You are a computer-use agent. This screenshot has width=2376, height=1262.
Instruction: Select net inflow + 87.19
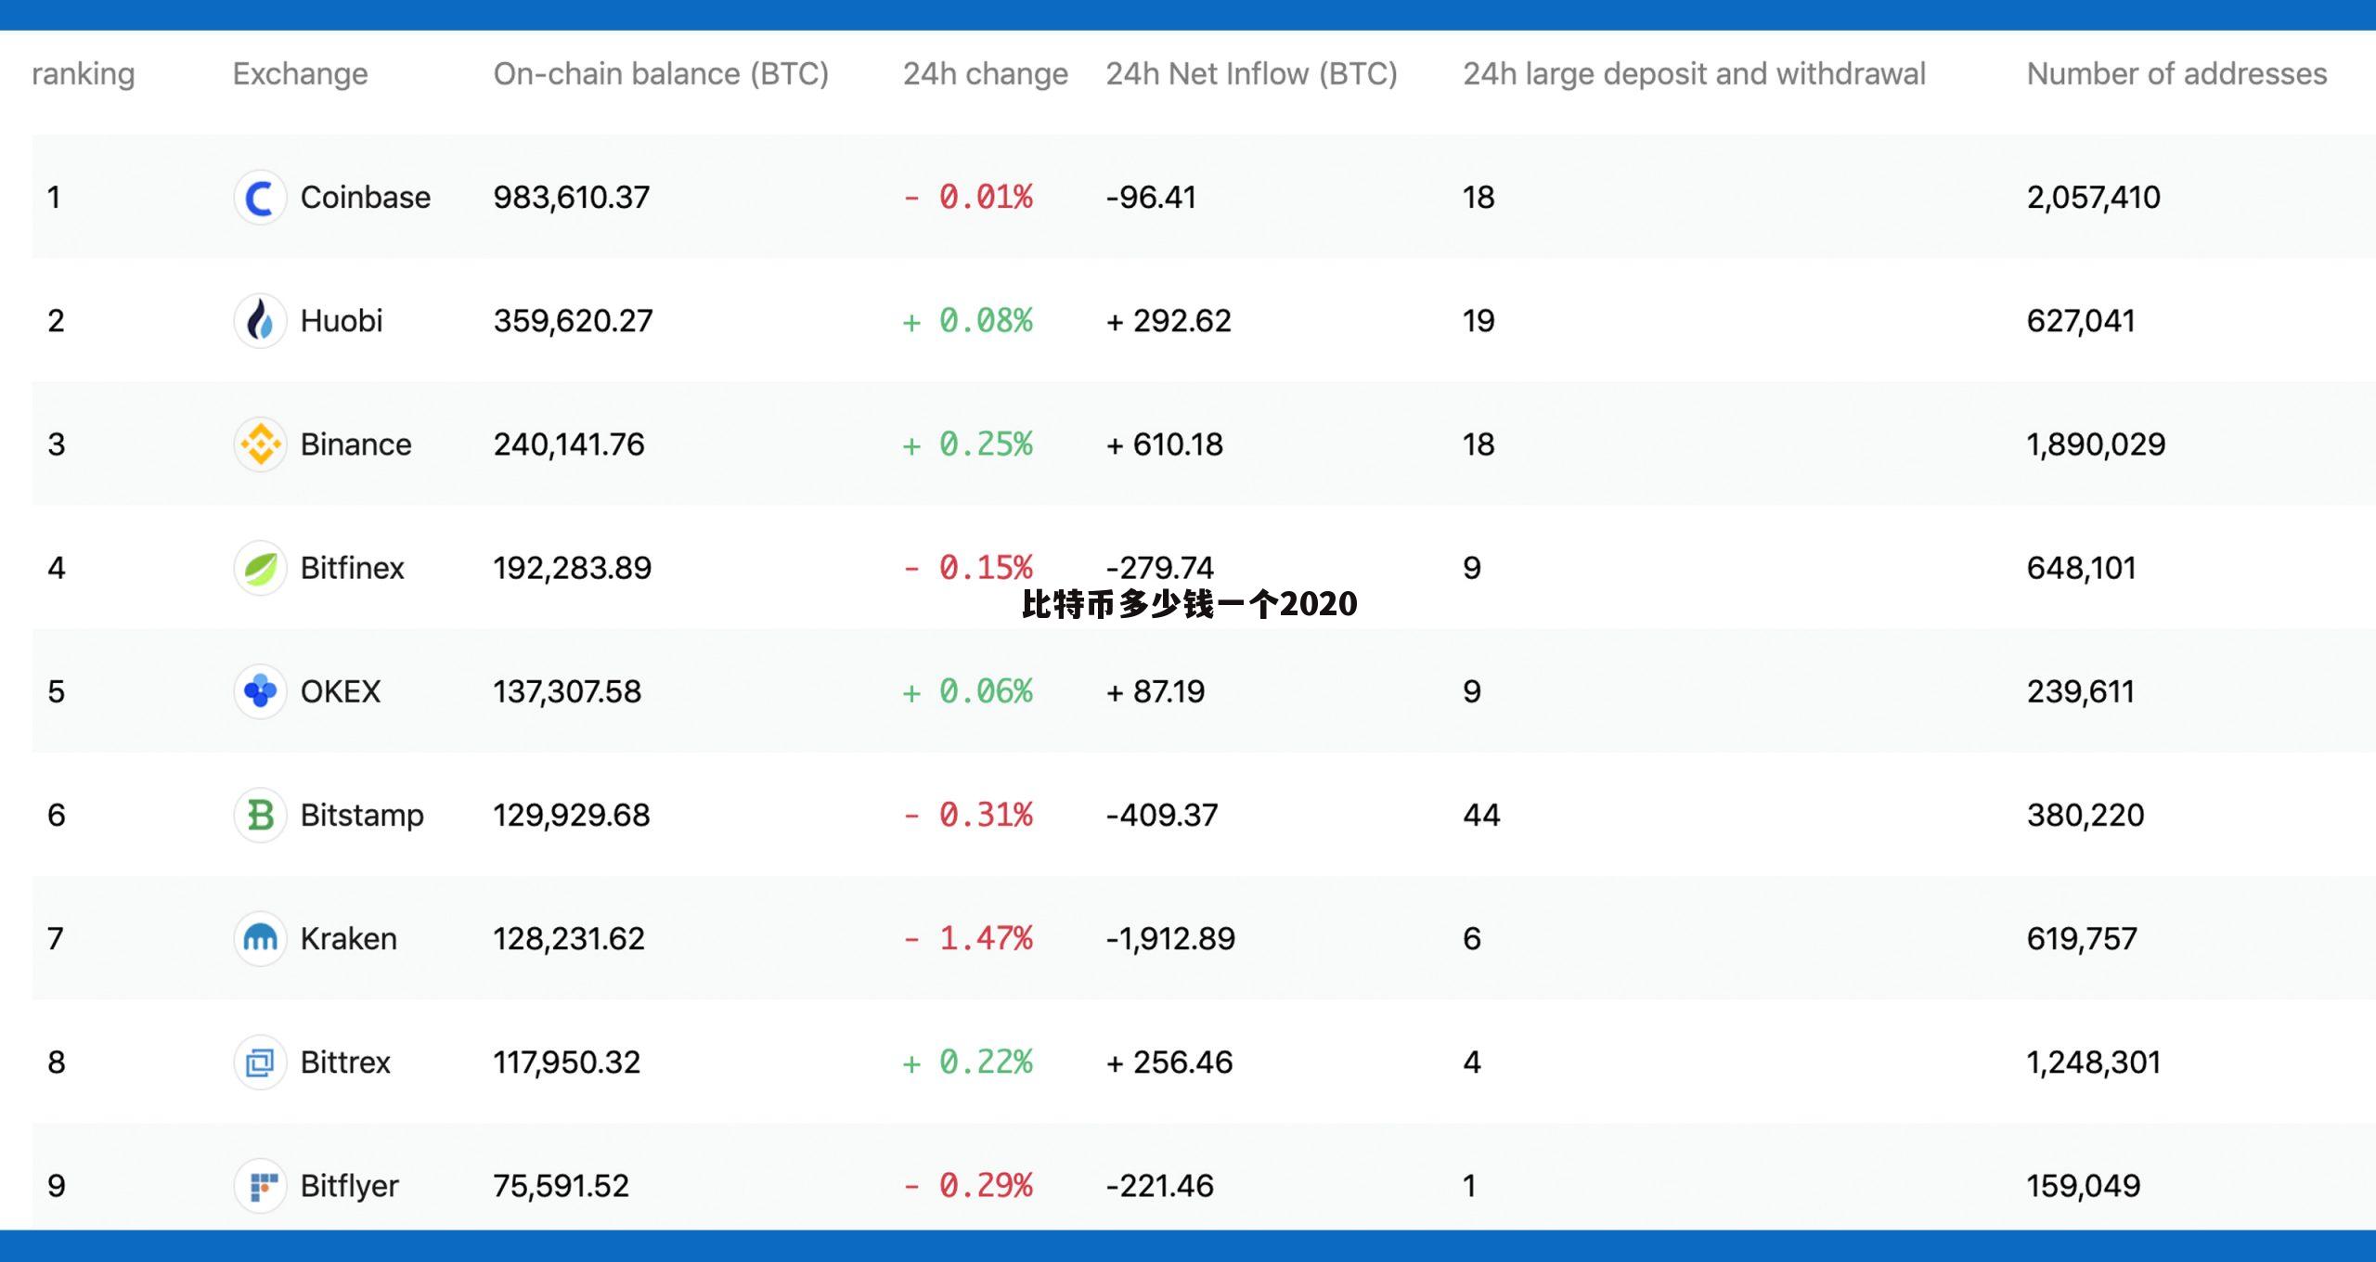pos(1156,691)
